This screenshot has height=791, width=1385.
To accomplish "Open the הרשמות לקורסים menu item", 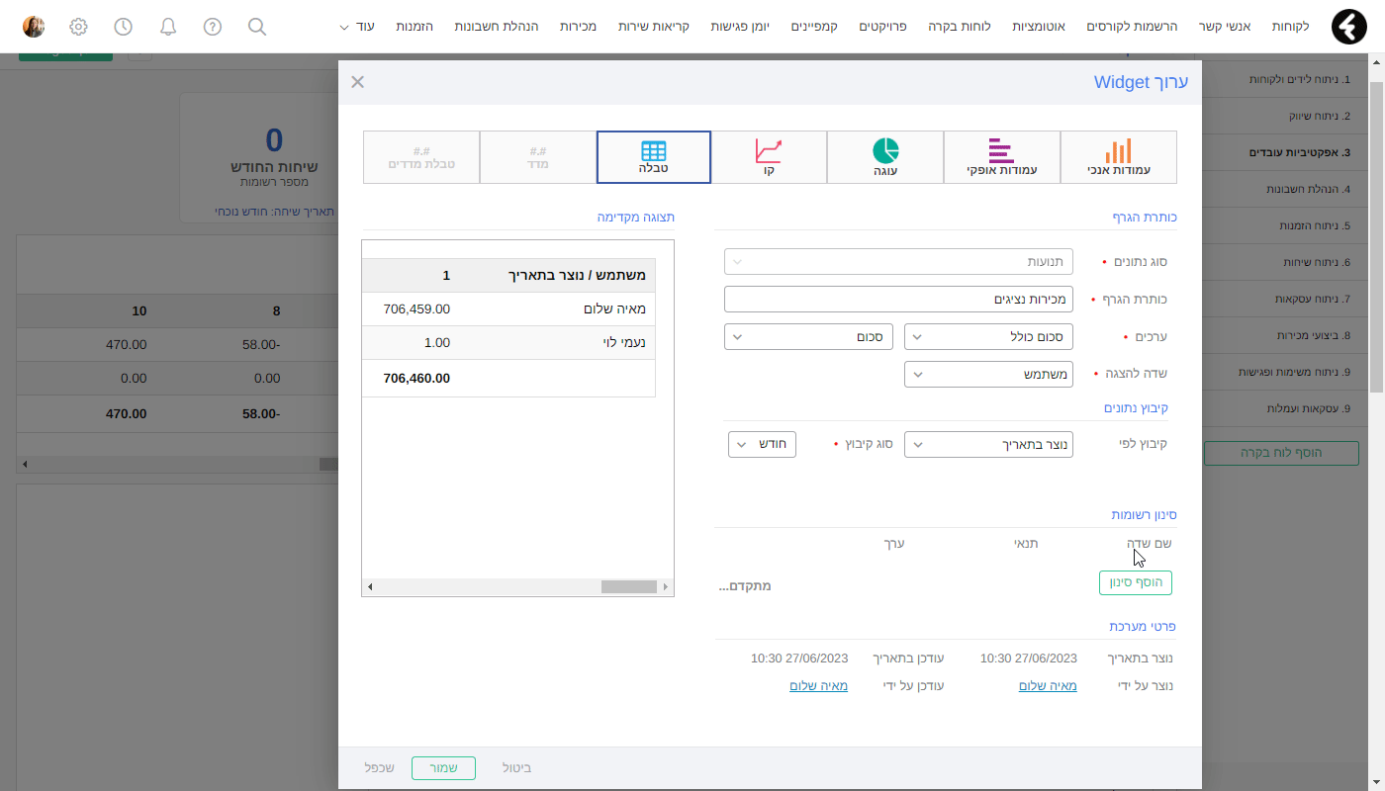I will (1133, 27).
